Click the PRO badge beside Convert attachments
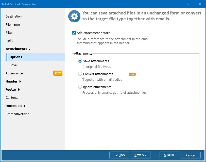This screenshot has width=206, height=162. [x=132, y=75]
